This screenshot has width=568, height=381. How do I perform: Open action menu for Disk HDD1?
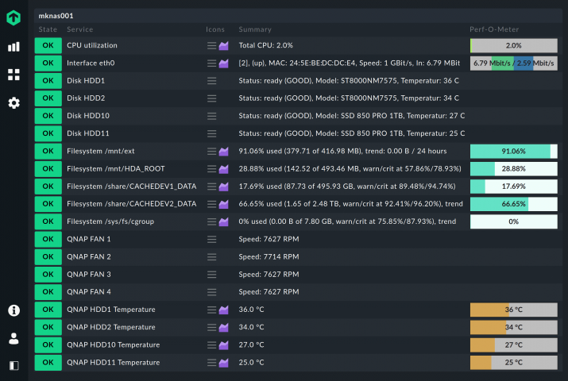[212, 81]
